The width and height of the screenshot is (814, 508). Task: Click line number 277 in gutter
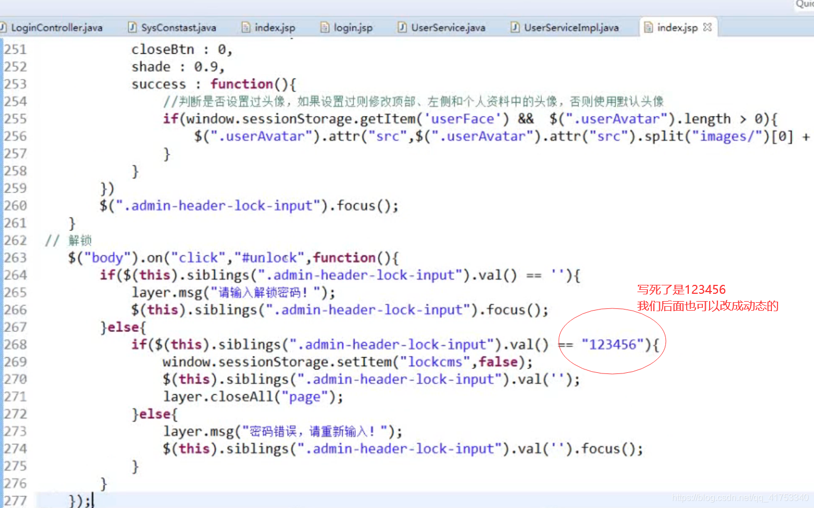16,501
